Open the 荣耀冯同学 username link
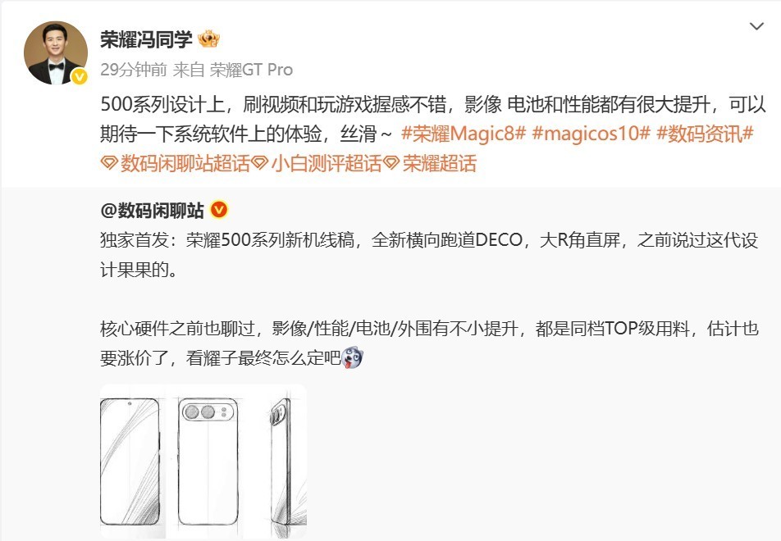Image resolution: width=781 pixels, height=541 pixels. tap(146, 39)
